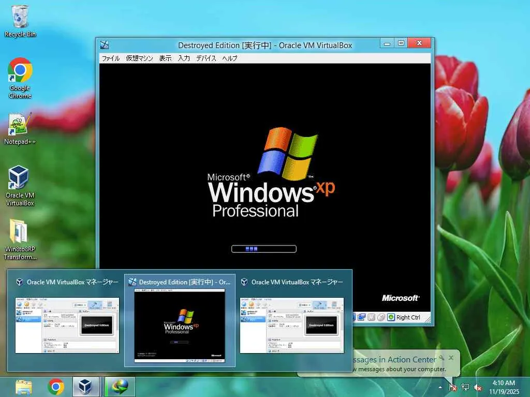530x397 pixels.
Task: Click the VirtualBox window title bar icon
Action: (x=105, y=45)
